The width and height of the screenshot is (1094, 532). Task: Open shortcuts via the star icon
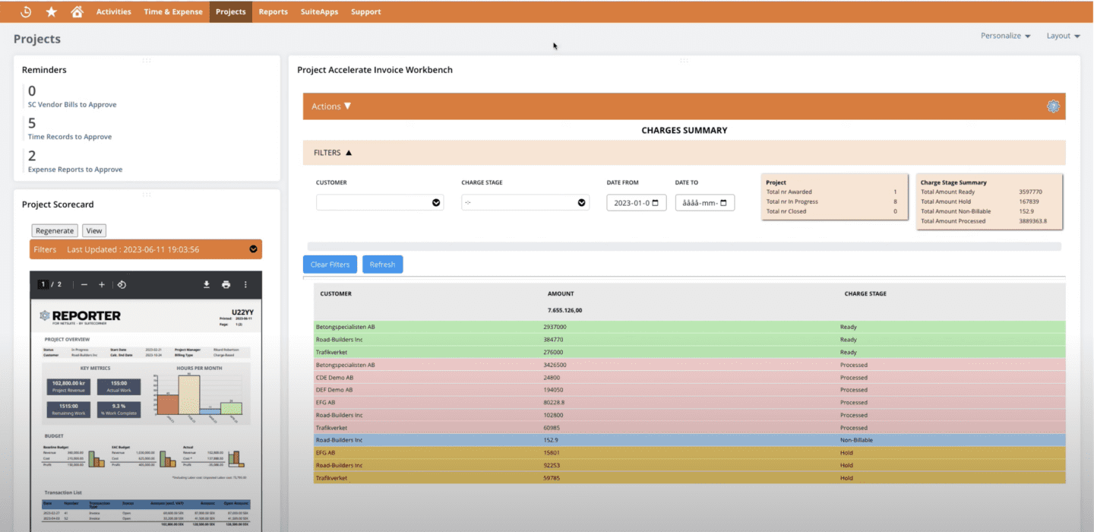pyautogui.click(x=51, y=11)
